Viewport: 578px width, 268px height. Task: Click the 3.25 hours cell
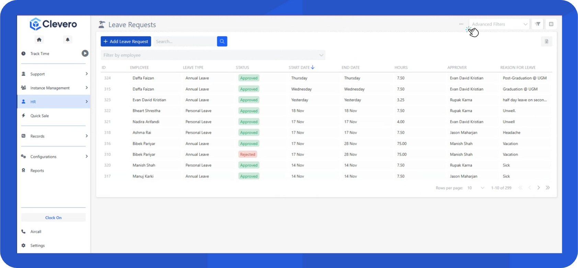[401, 100]
